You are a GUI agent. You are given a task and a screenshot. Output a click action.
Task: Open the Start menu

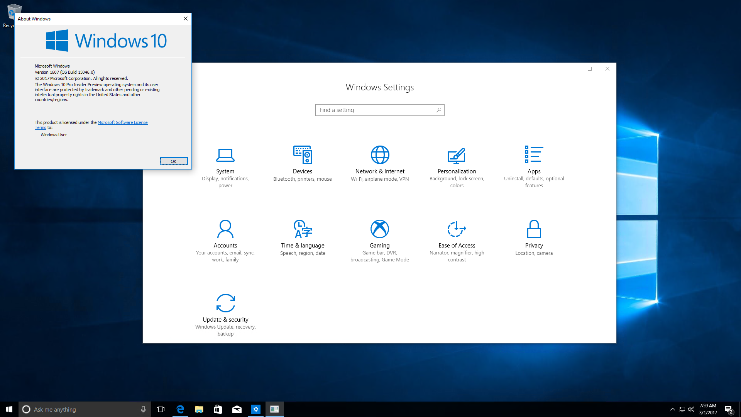click(x=9, y=409)
